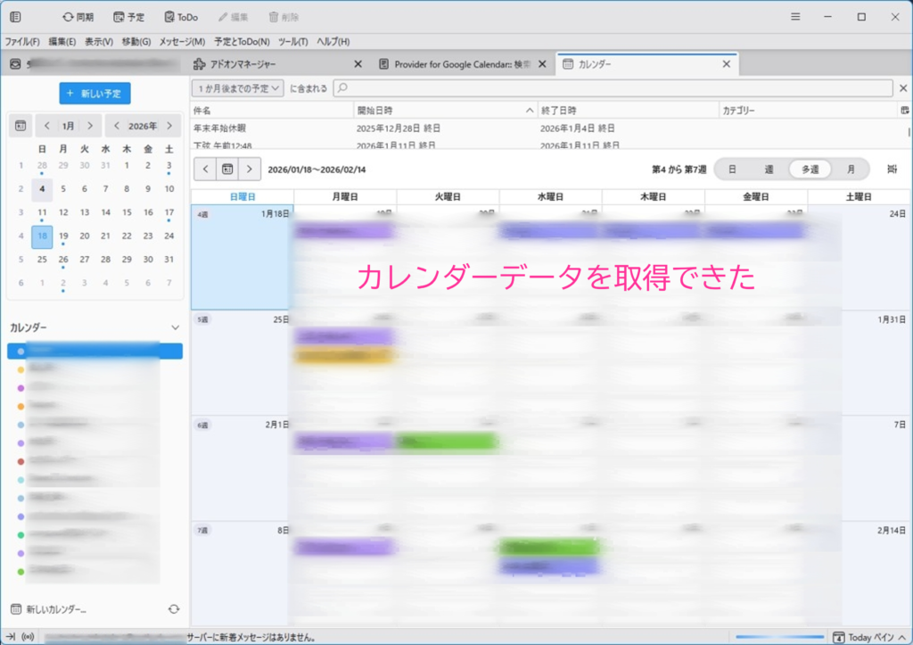This screenshot has height=645, width=913.
Task: Select the 週 week view
Action: [769, 169]
